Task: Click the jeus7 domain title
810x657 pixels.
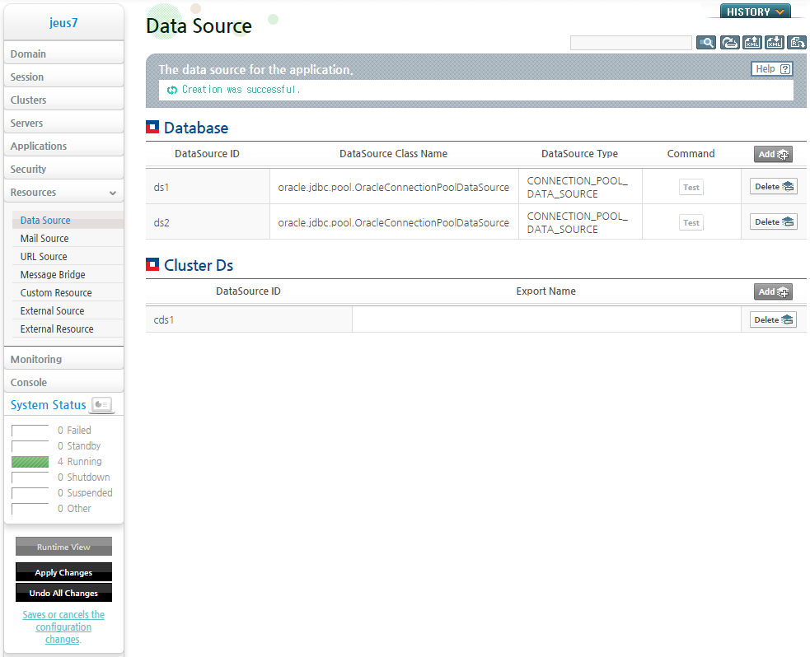Action: coord(63,23)
